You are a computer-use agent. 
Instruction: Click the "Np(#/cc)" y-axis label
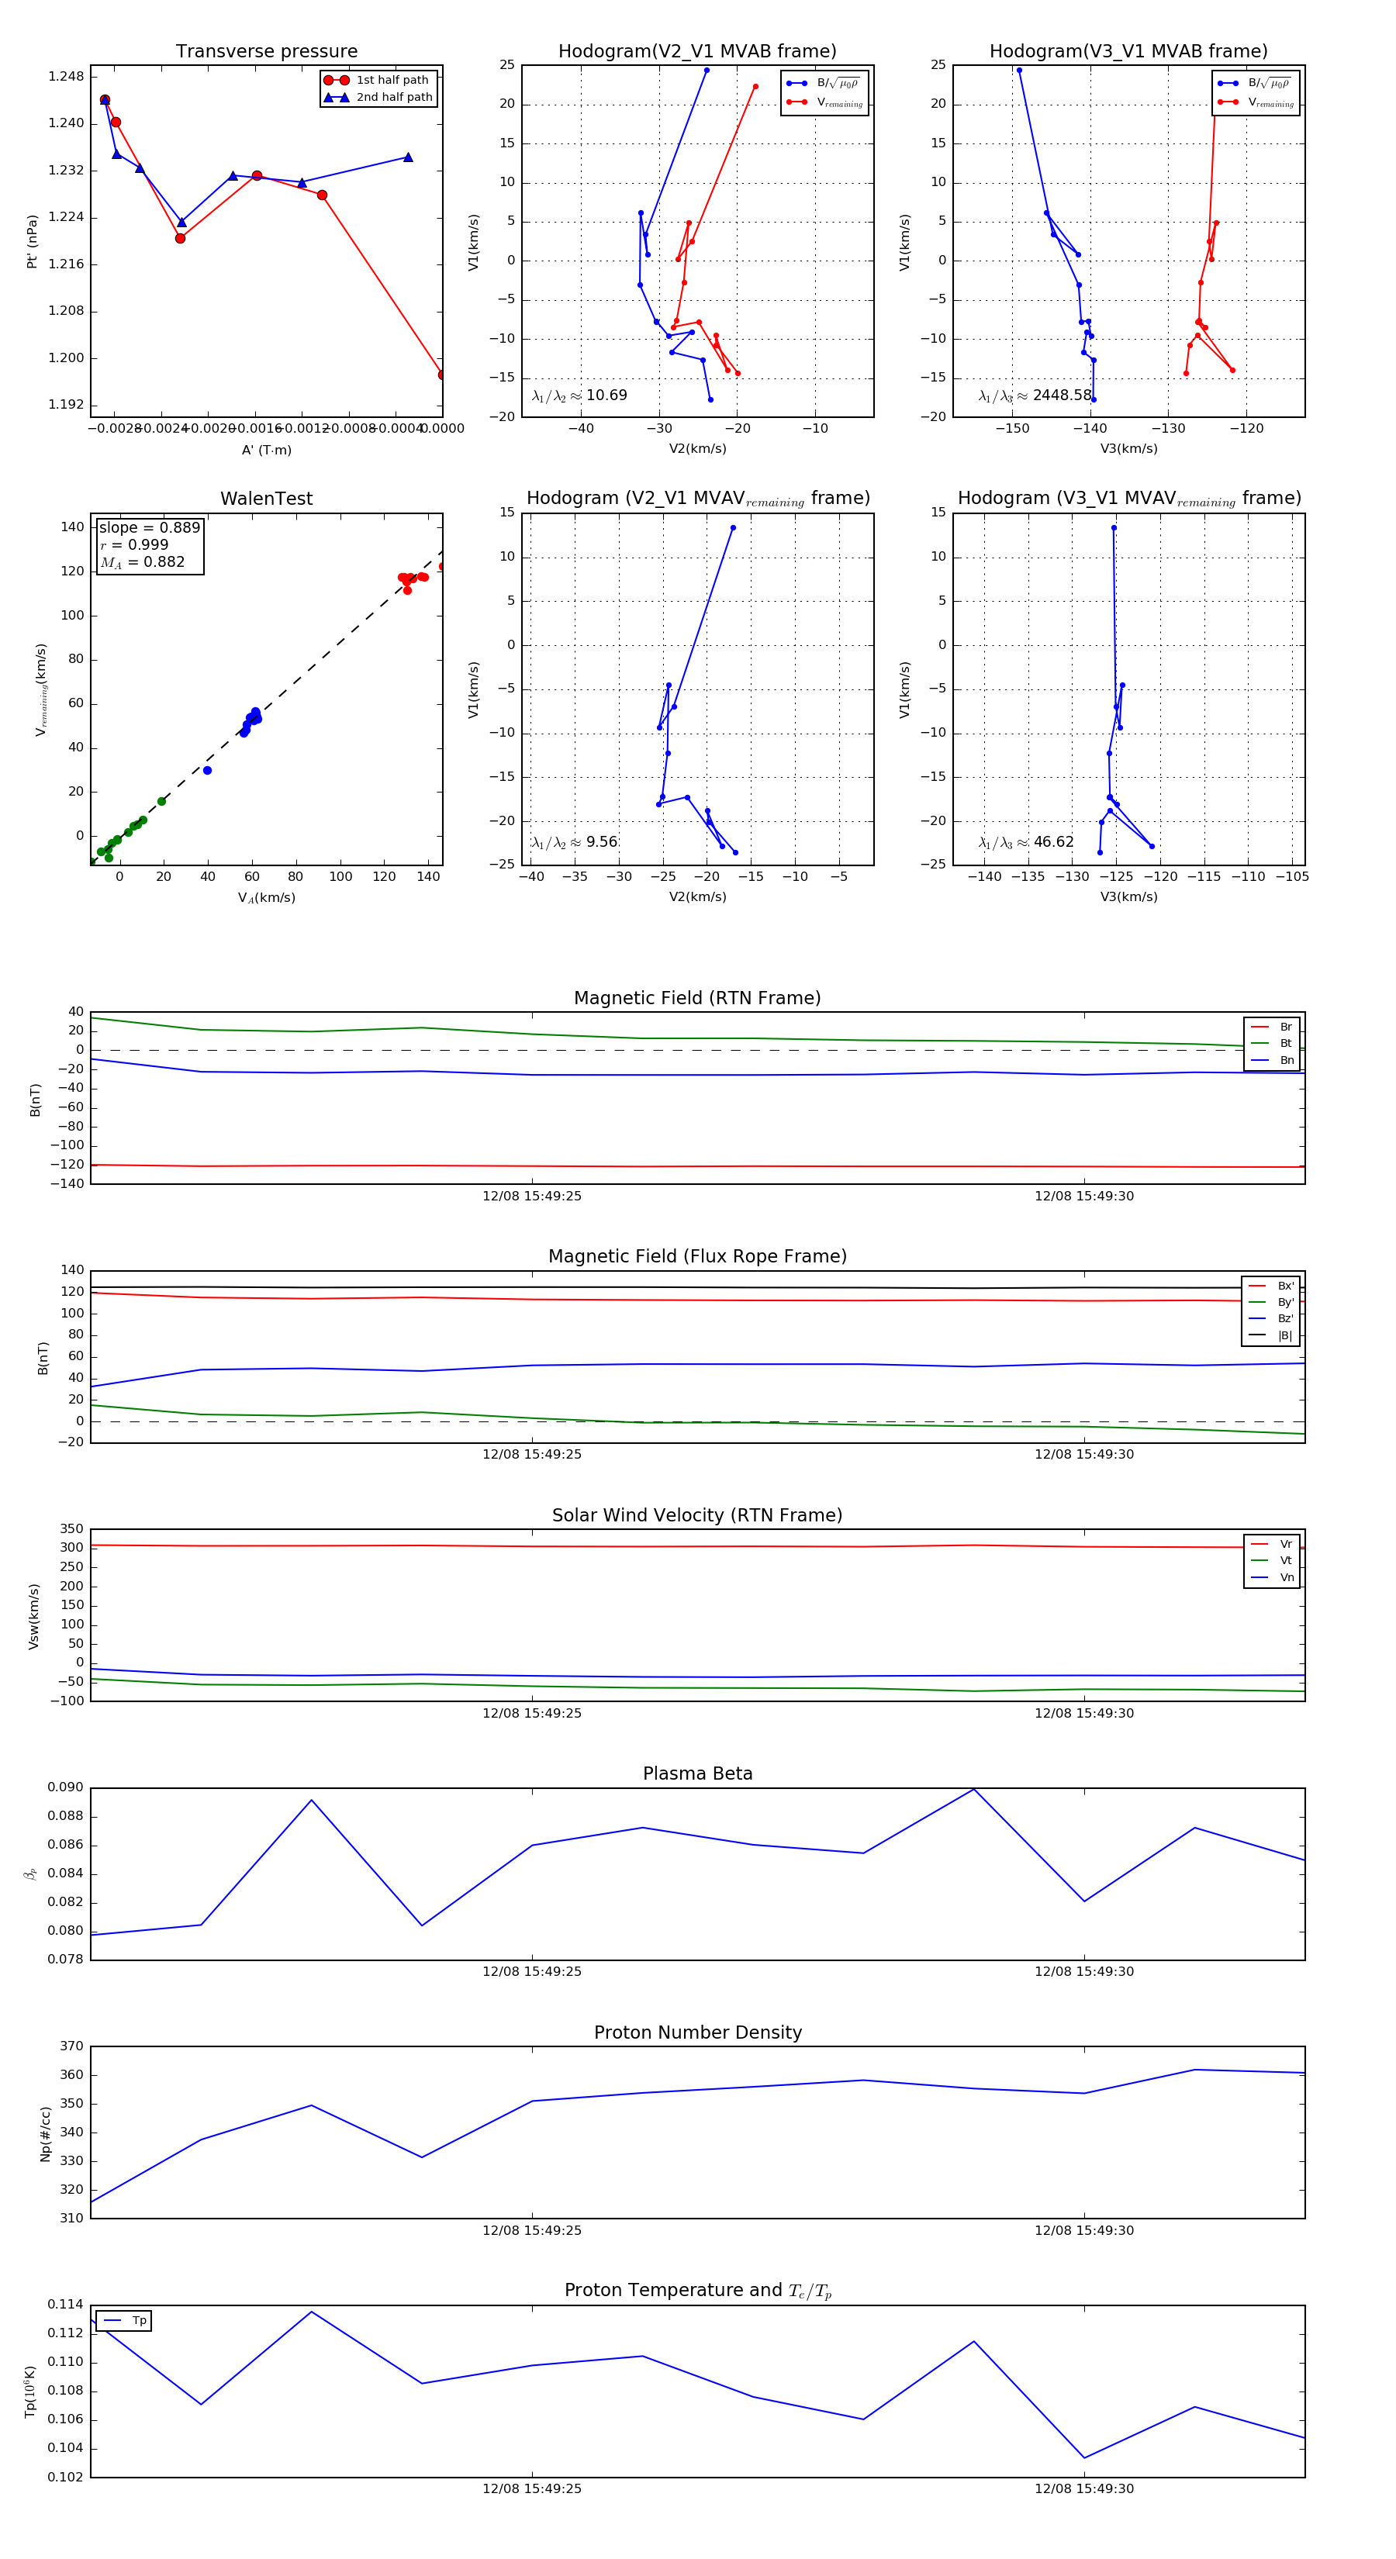click(45, 2134)
